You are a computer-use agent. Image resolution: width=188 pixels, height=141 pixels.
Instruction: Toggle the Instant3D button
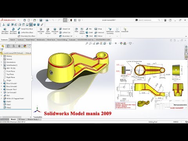[125, 30]
